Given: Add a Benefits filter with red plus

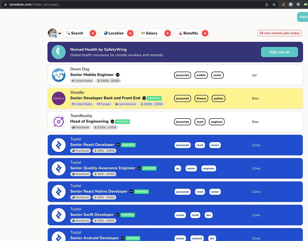Looking at the screenshot, I should [x=205, y=33].
